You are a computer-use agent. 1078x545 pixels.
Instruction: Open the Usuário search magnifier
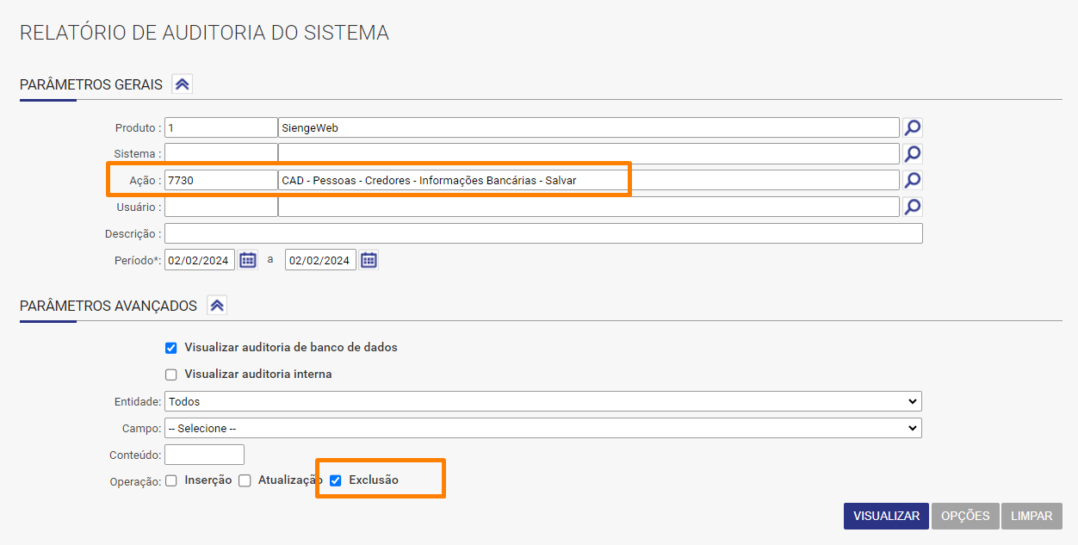click(x=913, y=207)
